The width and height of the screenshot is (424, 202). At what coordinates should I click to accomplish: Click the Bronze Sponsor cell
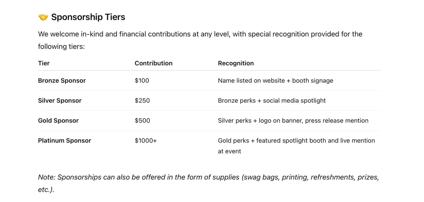[62, 81]
